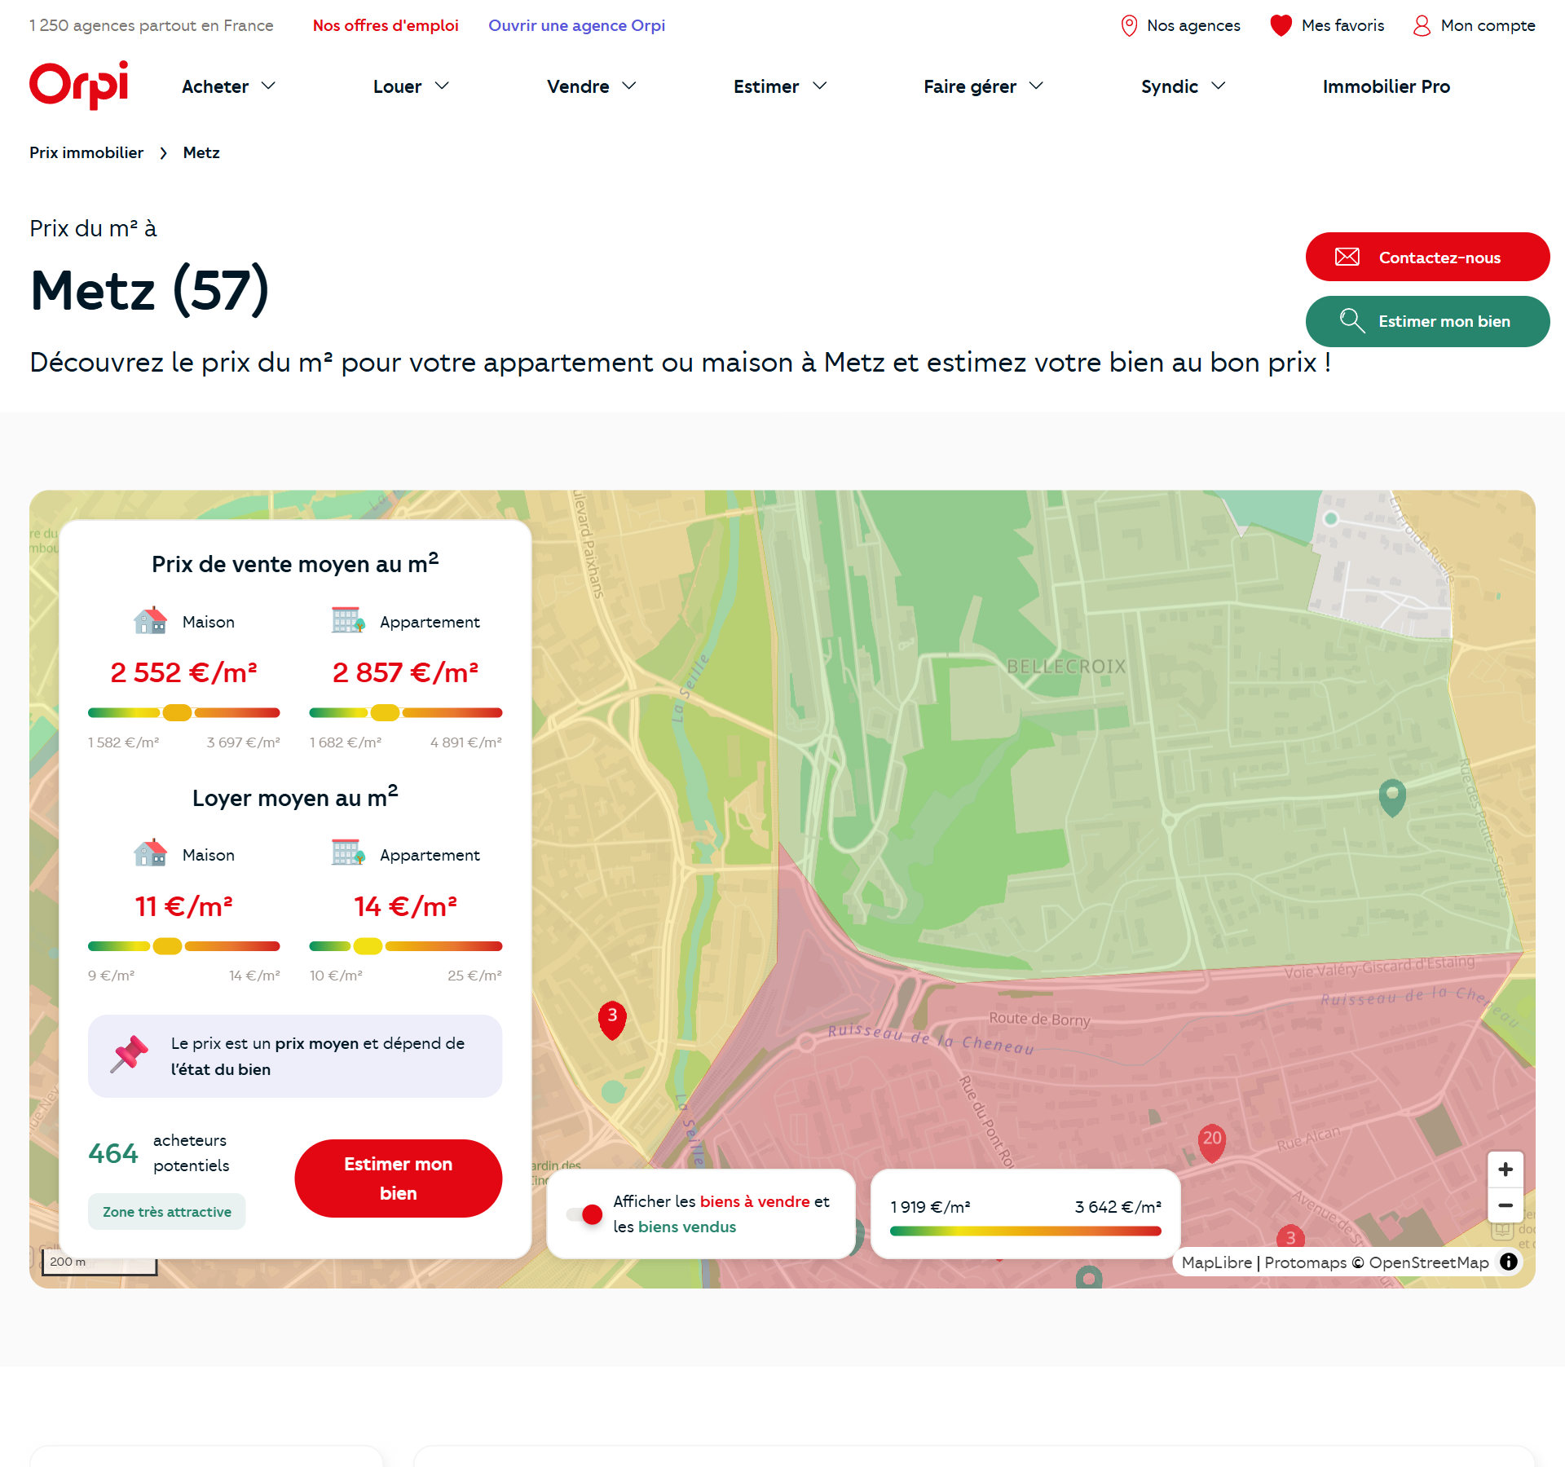Click the Orpi logo
Image resolution: width=1565 pixels, height=1467 pixels.
[79, 85]
